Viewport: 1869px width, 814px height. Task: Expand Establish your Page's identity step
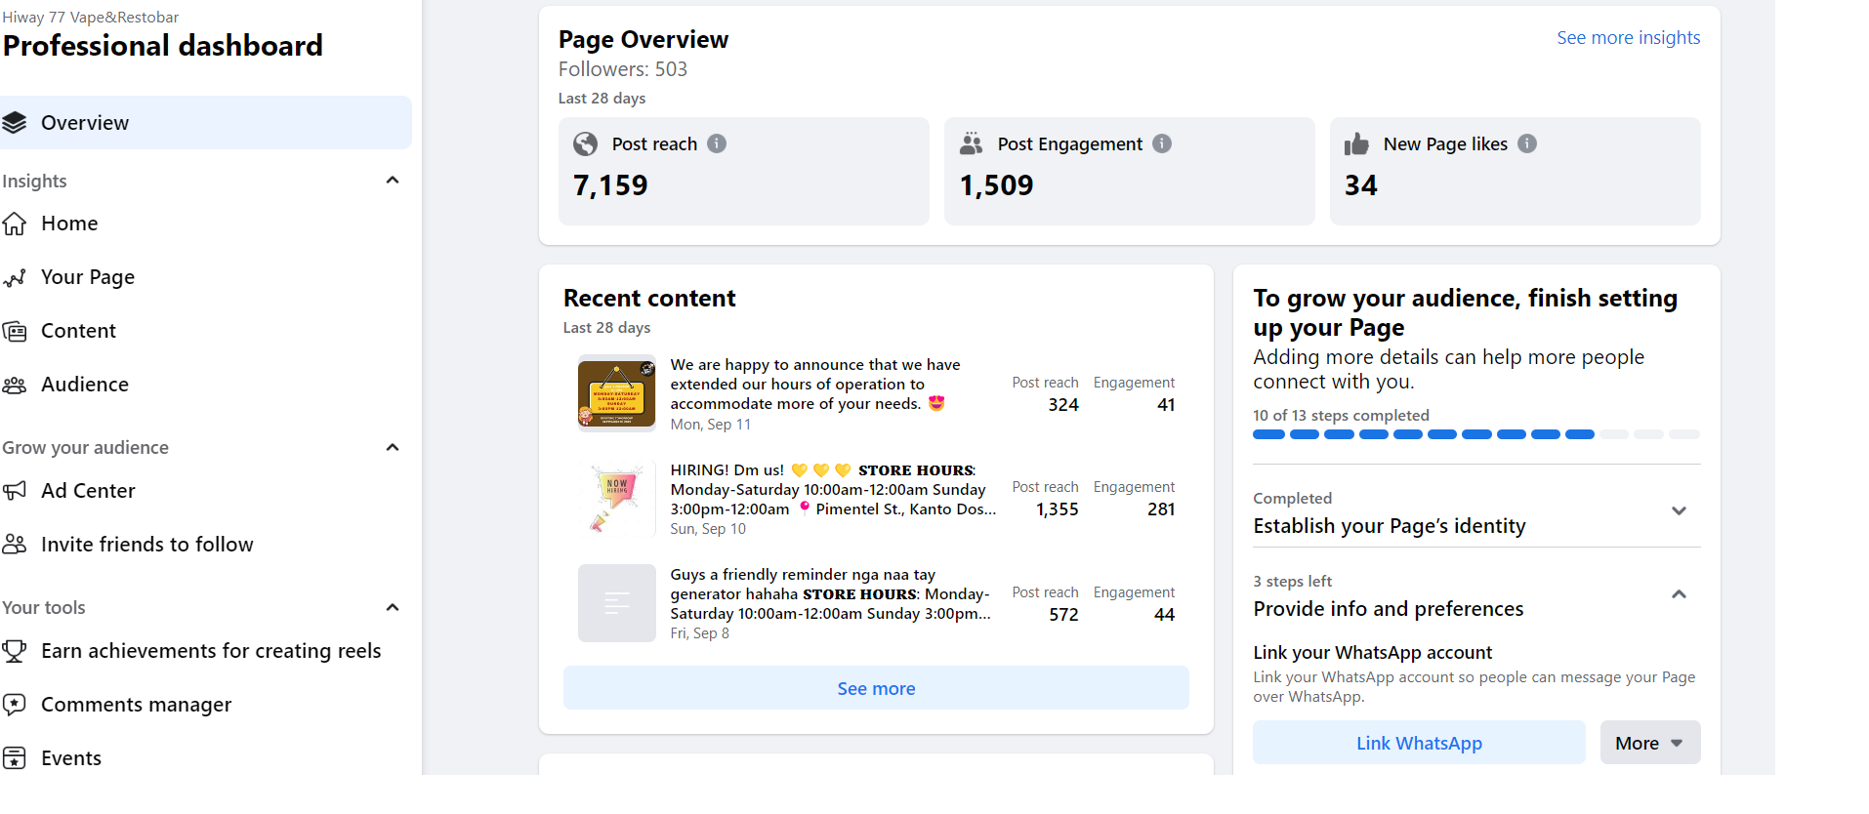1679,511
